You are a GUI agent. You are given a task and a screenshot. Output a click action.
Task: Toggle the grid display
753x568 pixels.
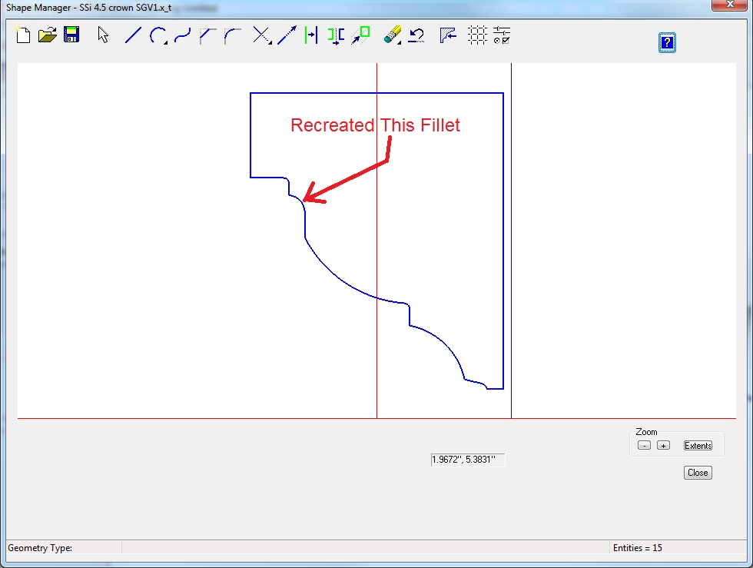(477, 35)
